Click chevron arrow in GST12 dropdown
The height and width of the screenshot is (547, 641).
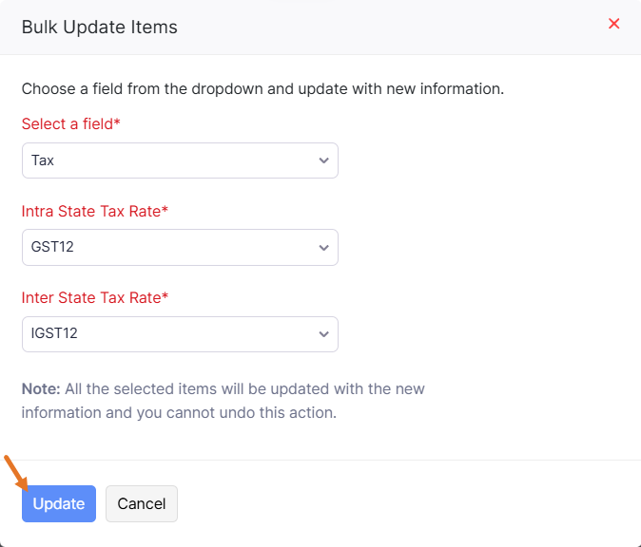(324, 248)
